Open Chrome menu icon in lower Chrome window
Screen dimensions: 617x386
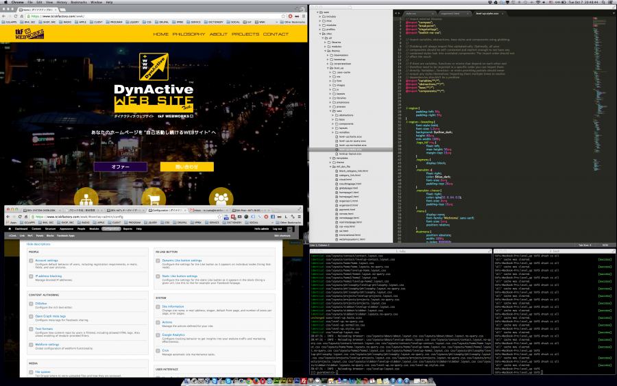(300, 217)
